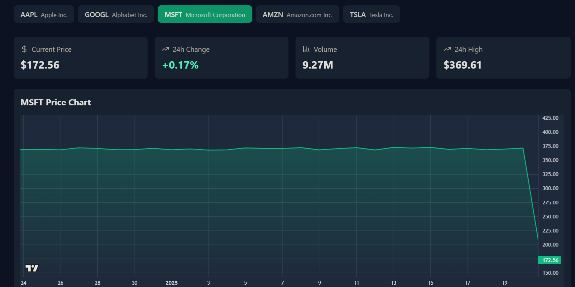The width and height of the screenshot is (575, 287).
Task: Click the 28 date label on time axis
Action: [x=97, y=283]
